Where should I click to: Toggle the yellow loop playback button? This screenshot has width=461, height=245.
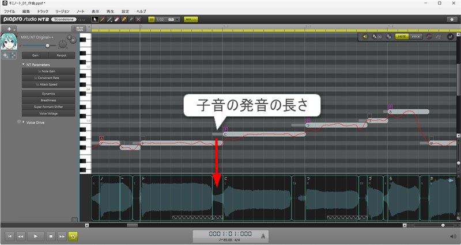[73, 236]
